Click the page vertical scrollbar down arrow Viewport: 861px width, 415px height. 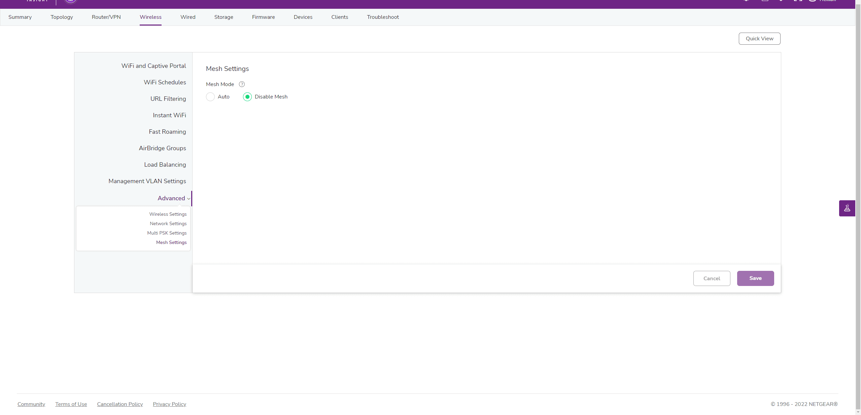pyautogui.click(x=858, y=412)
